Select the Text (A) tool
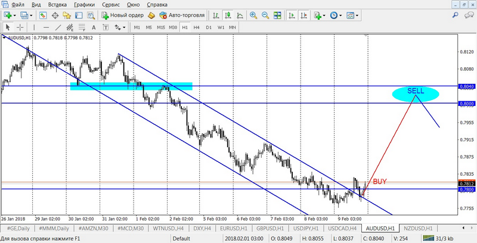The height and width of the screenshot is (243, 477). [95, 27]
